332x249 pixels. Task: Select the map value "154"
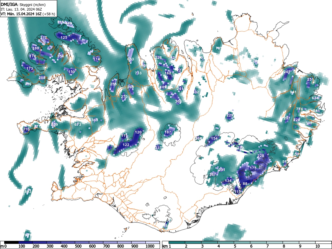pyautogui.click(x=214, y=138)
